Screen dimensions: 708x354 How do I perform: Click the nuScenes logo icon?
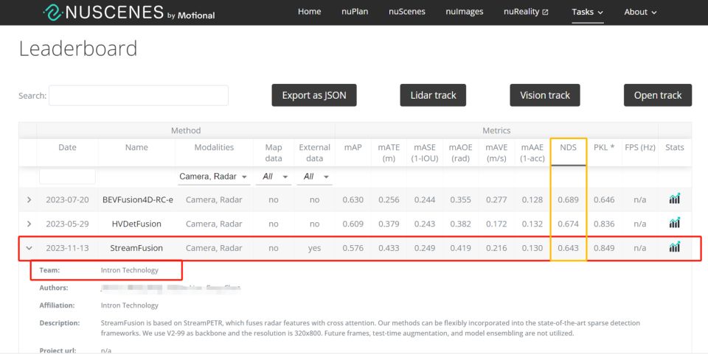pos(52,13)
